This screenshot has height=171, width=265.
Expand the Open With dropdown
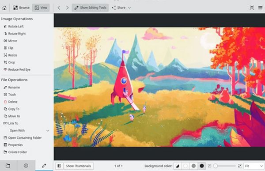point(26,131)
